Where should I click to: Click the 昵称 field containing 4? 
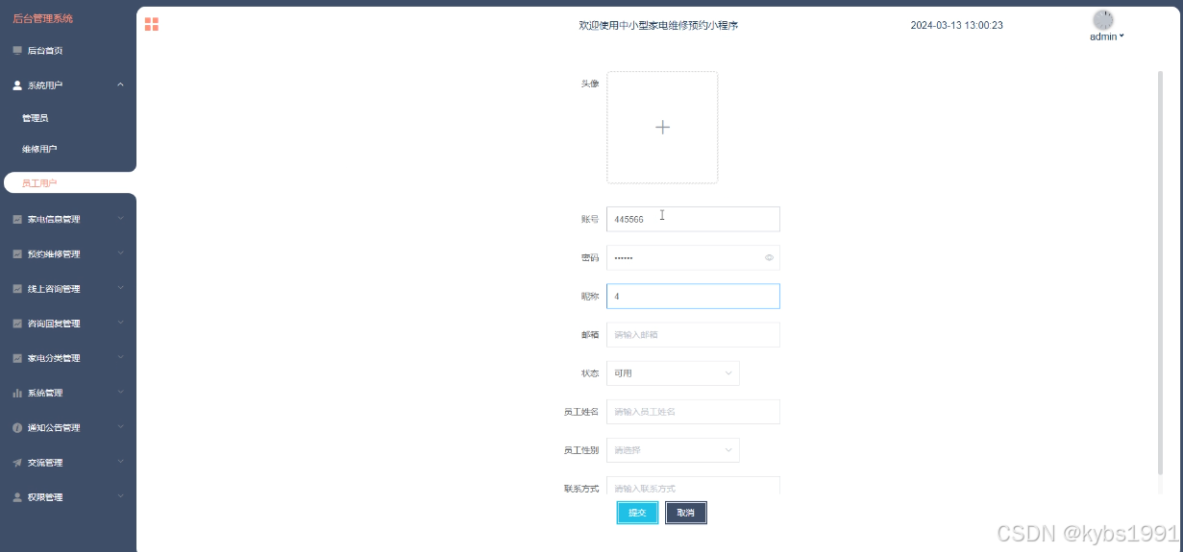(693, 297)
